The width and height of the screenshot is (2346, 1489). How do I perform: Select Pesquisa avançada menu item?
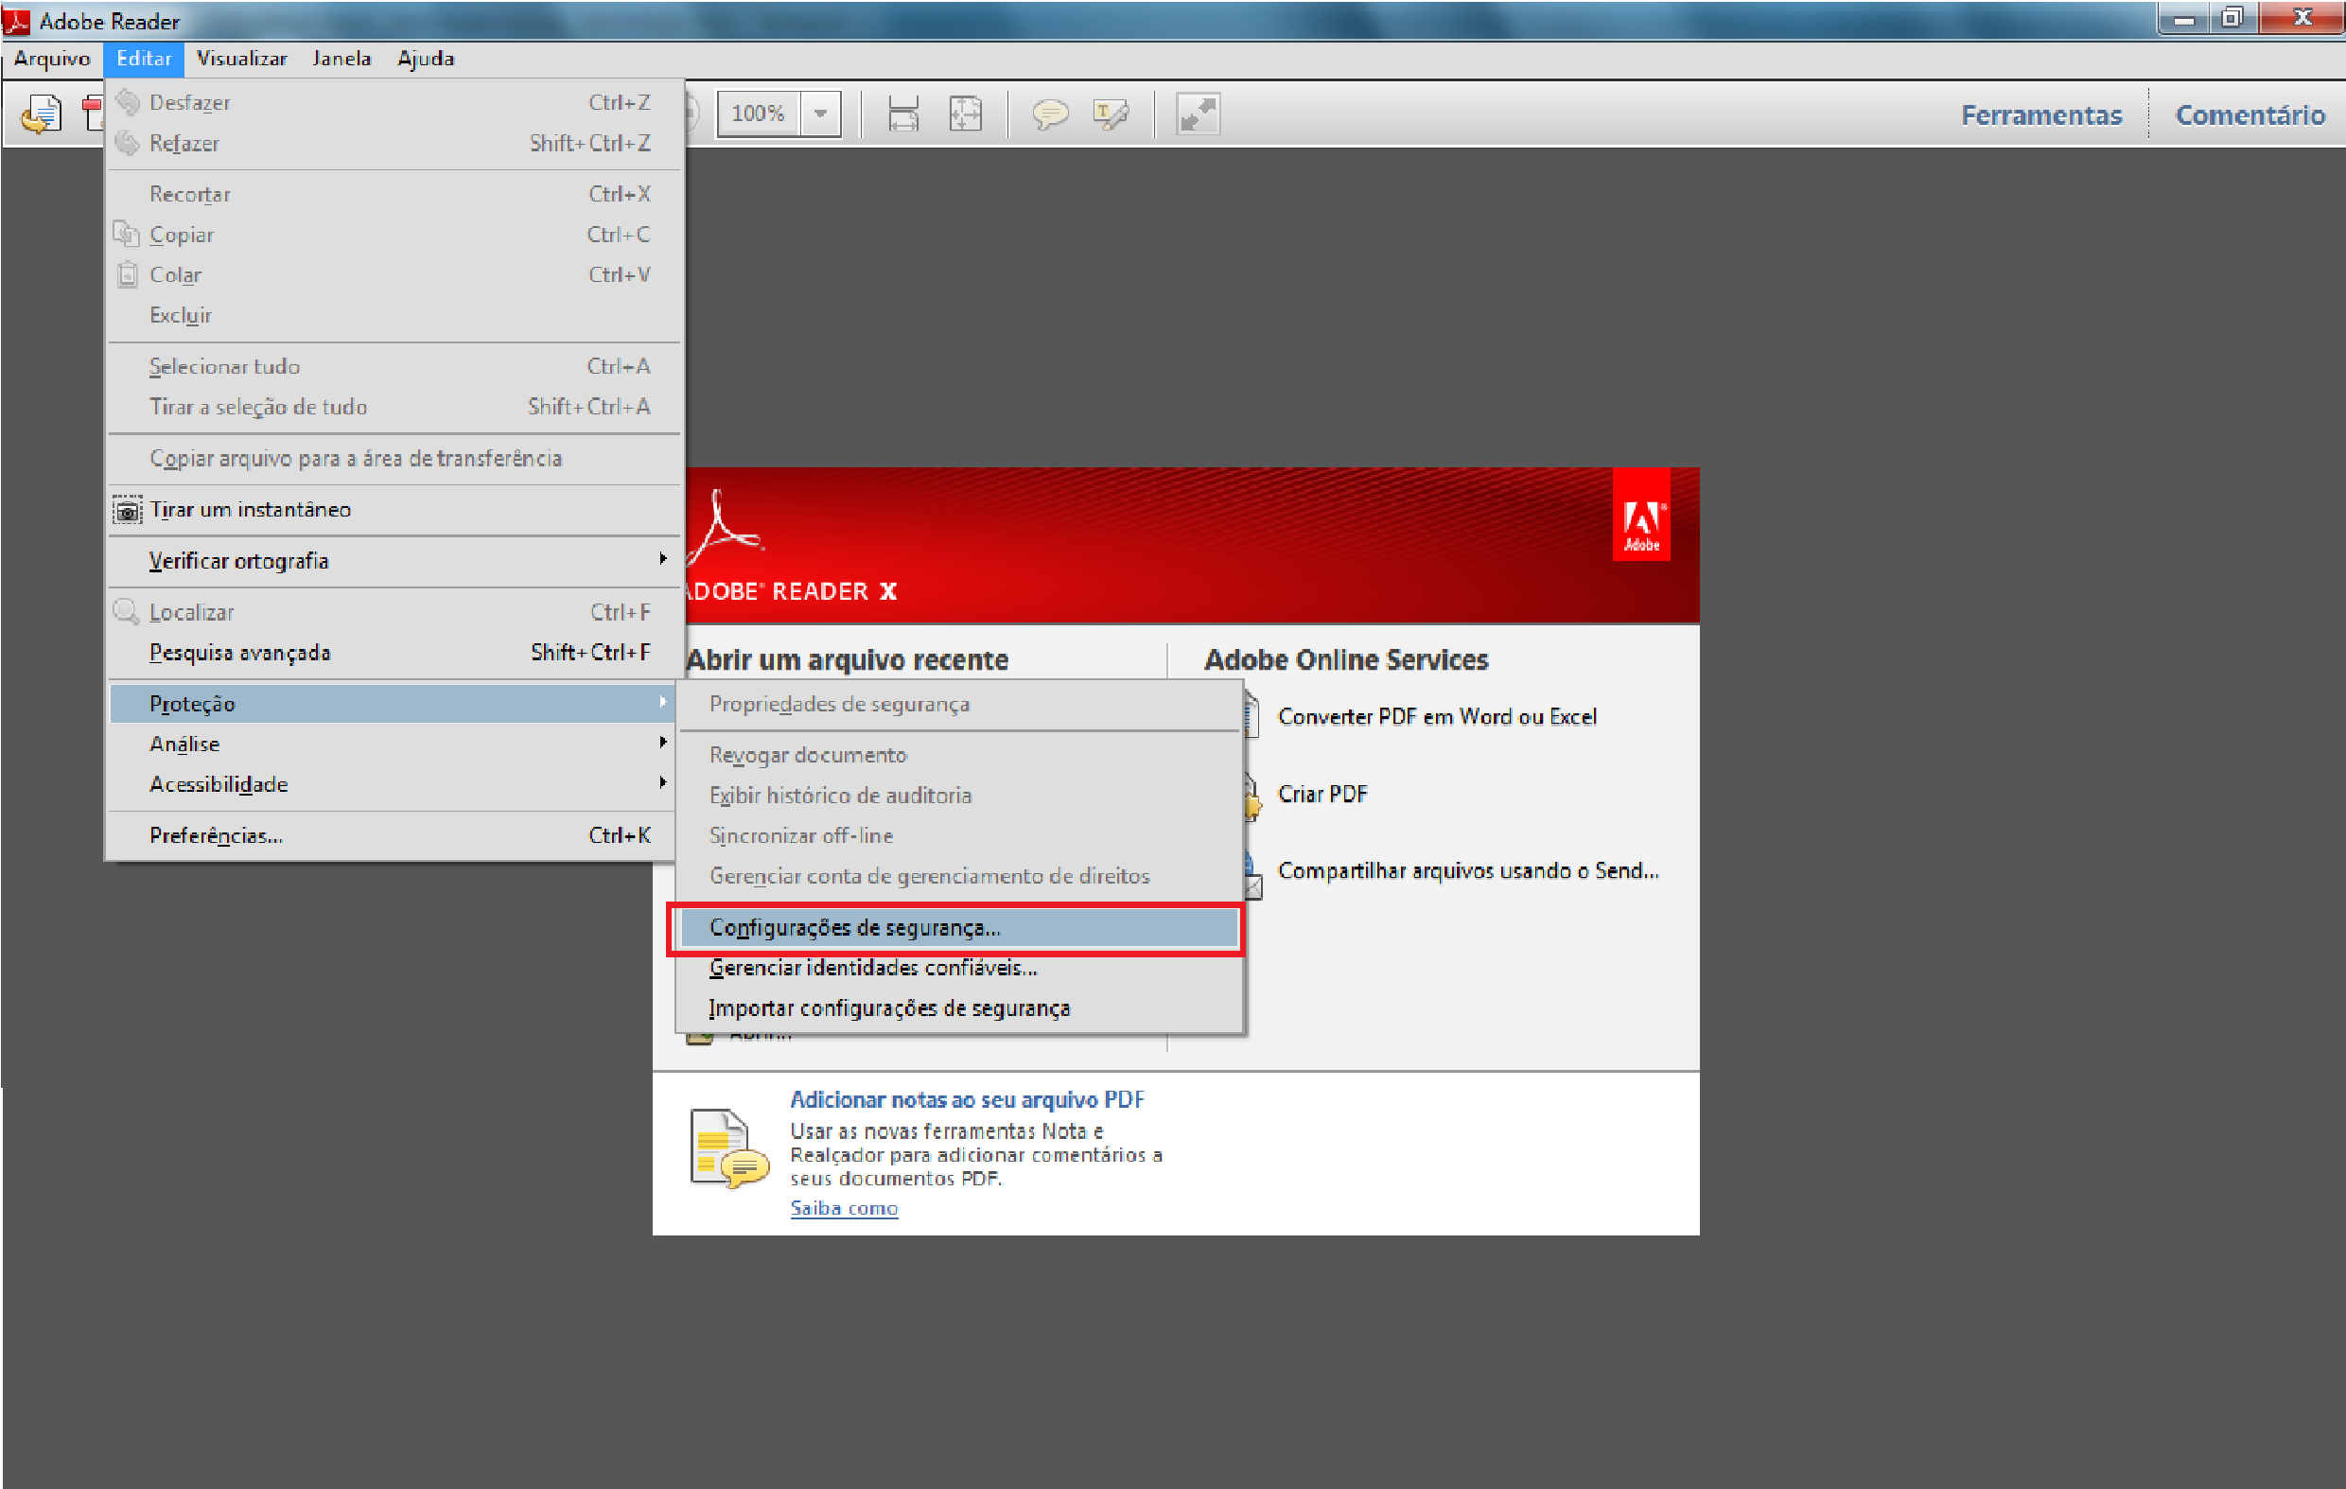(x=394, y=653)
